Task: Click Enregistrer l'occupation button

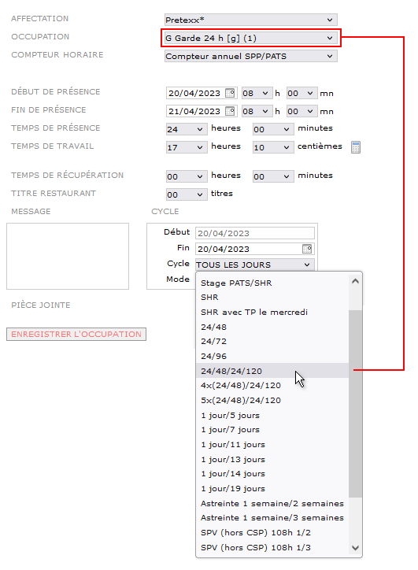Action: 76,334
